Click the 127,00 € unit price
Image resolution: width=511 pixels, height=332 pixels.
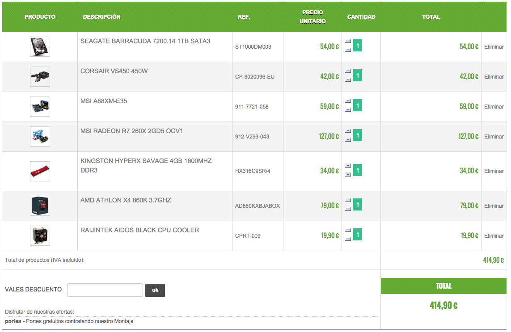click(x=329, y=137)
